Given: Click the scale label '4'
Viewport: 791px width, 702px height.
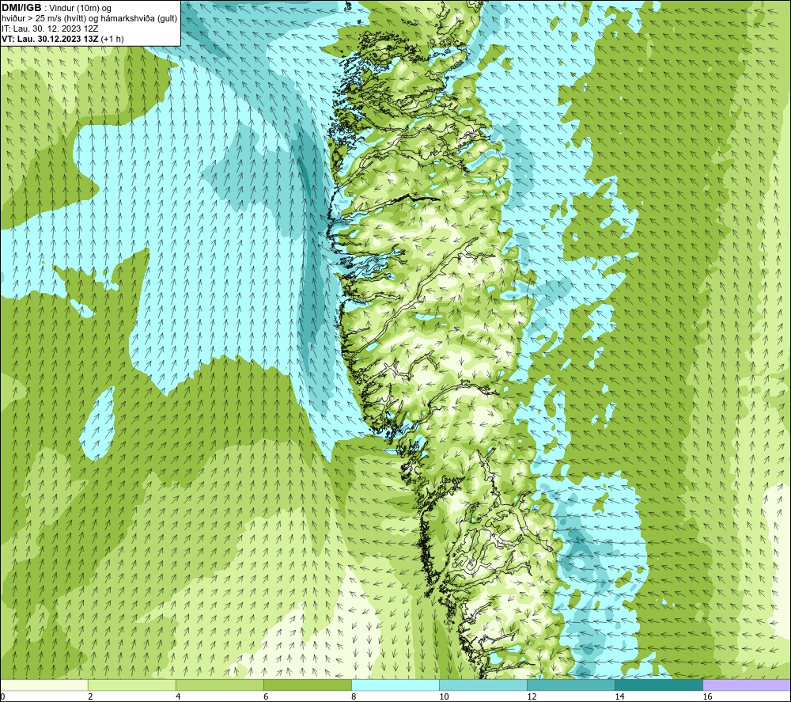Looking at the screenshot, I should click(178, 696).
